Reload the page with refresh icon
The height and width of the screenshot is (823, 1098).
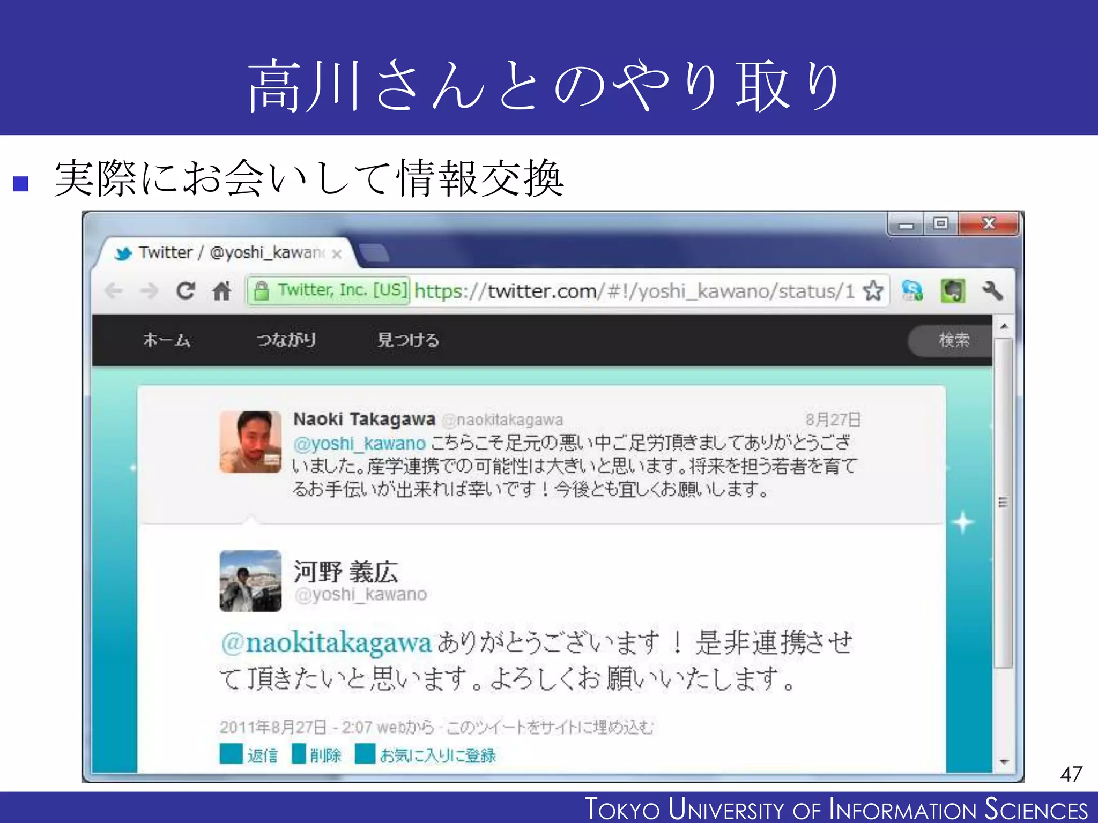coord(186,291)
